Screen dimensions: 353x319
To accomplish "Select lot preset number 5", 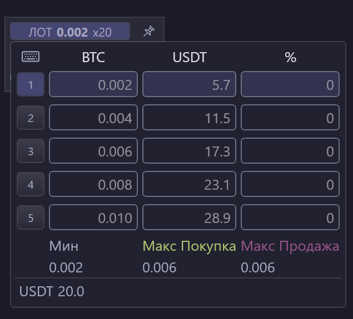I will pos(31,217).
